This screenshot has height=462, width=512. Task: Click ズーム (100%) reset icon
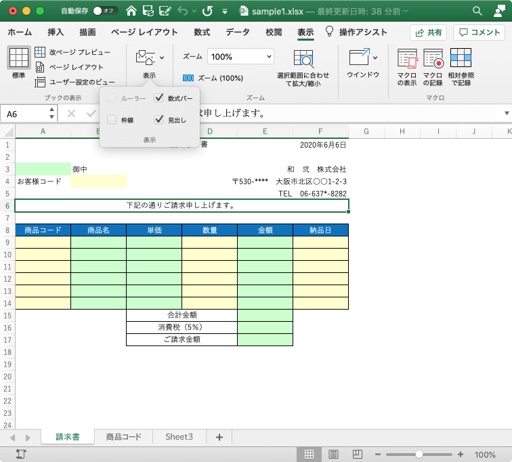click(188, 78)
